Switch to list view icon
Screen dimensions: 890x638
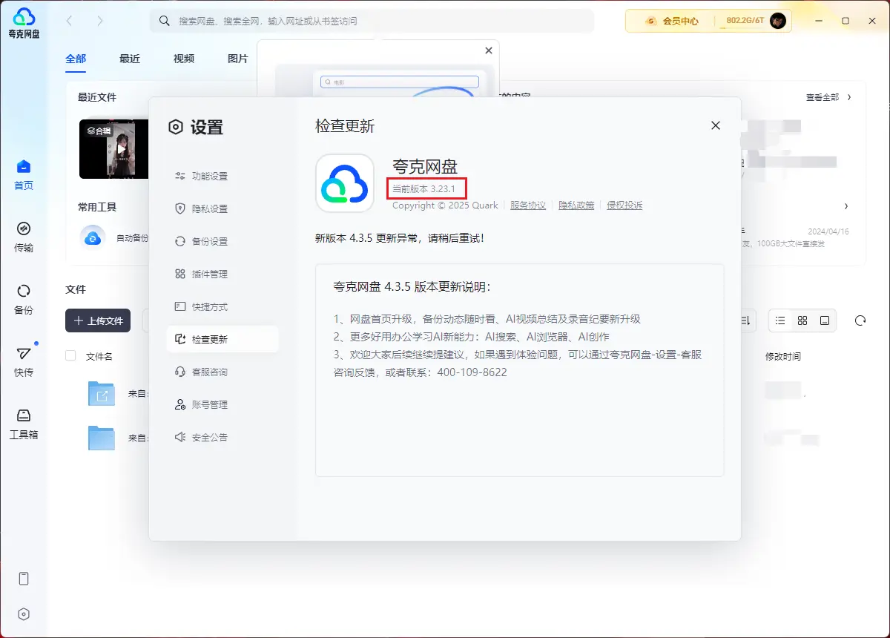pos(780,320)
